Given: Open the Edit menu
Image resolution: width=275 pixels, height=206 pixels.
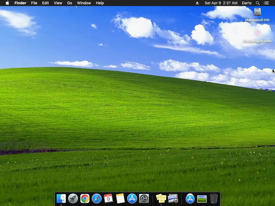Looking at the screenshot, I should pos(45,3).
